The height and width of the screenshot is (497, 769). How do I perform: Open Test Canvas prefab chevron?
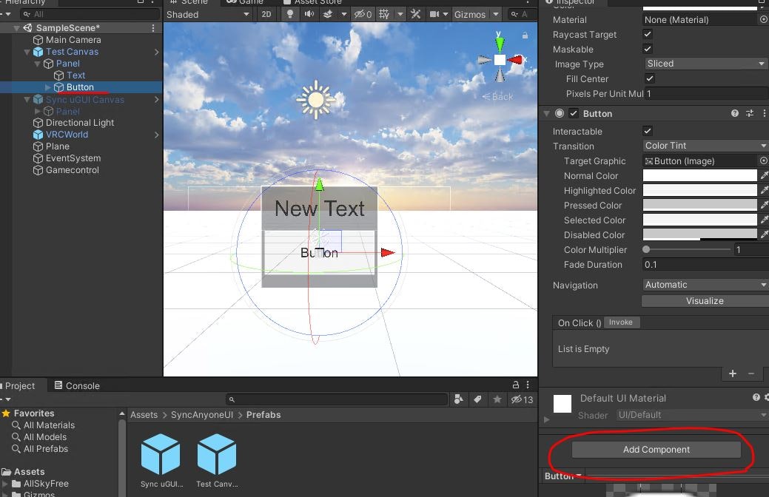(x=156, y=52)
